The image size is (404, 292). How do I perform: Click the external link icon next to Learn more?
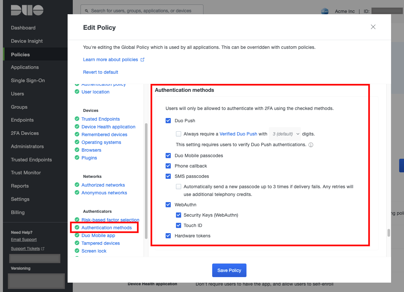142,59
